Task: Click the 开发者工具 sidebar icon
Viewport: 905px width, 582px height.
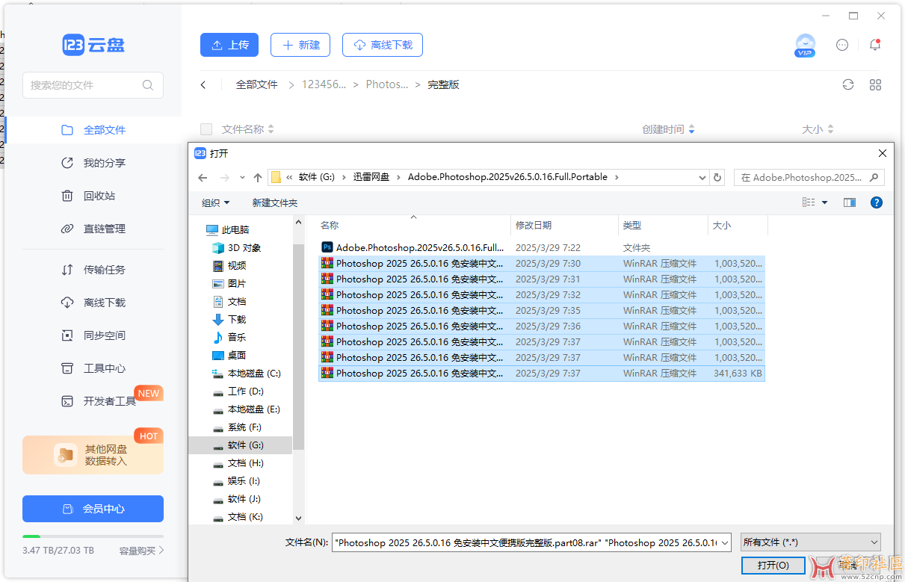Action: [67, 401]
